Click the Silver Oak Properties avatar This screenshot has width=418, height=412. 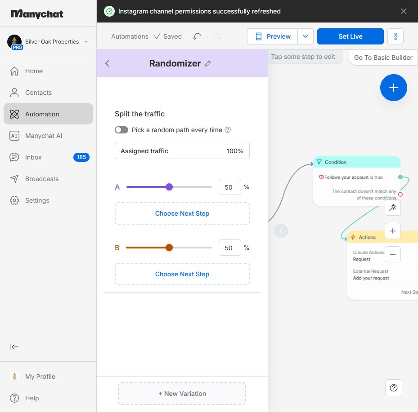pyautogui.click(x=14, y=41)
